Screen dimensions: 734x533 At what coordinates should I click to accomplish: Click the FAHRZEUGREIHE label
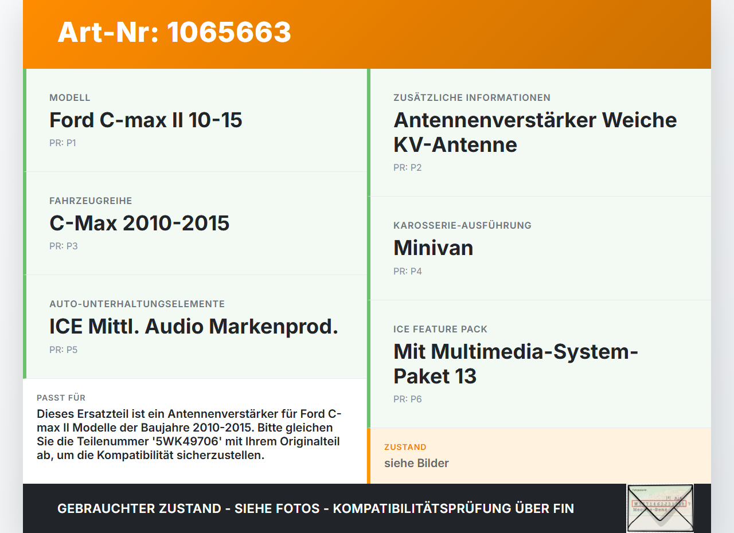click(91, 201)
